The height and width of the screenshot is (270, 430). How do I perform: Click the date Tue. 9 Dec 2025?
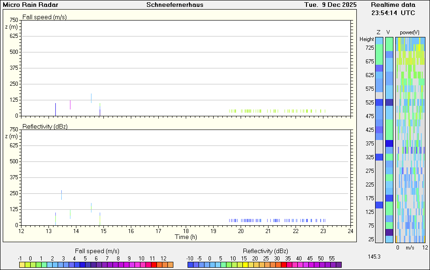click(330, 5)
